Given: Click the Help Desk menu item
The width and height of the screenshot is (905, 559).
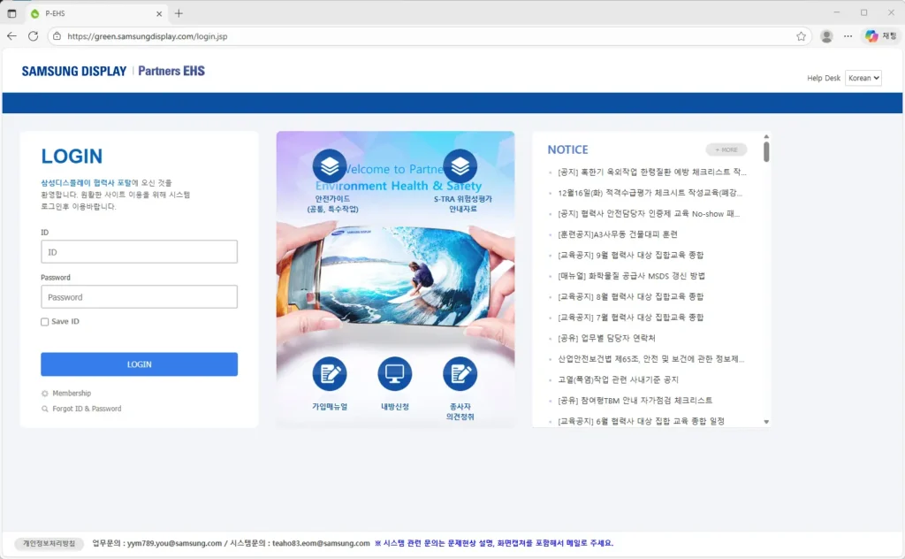Looking at the screenshot, I should click(x=823, y=78).
